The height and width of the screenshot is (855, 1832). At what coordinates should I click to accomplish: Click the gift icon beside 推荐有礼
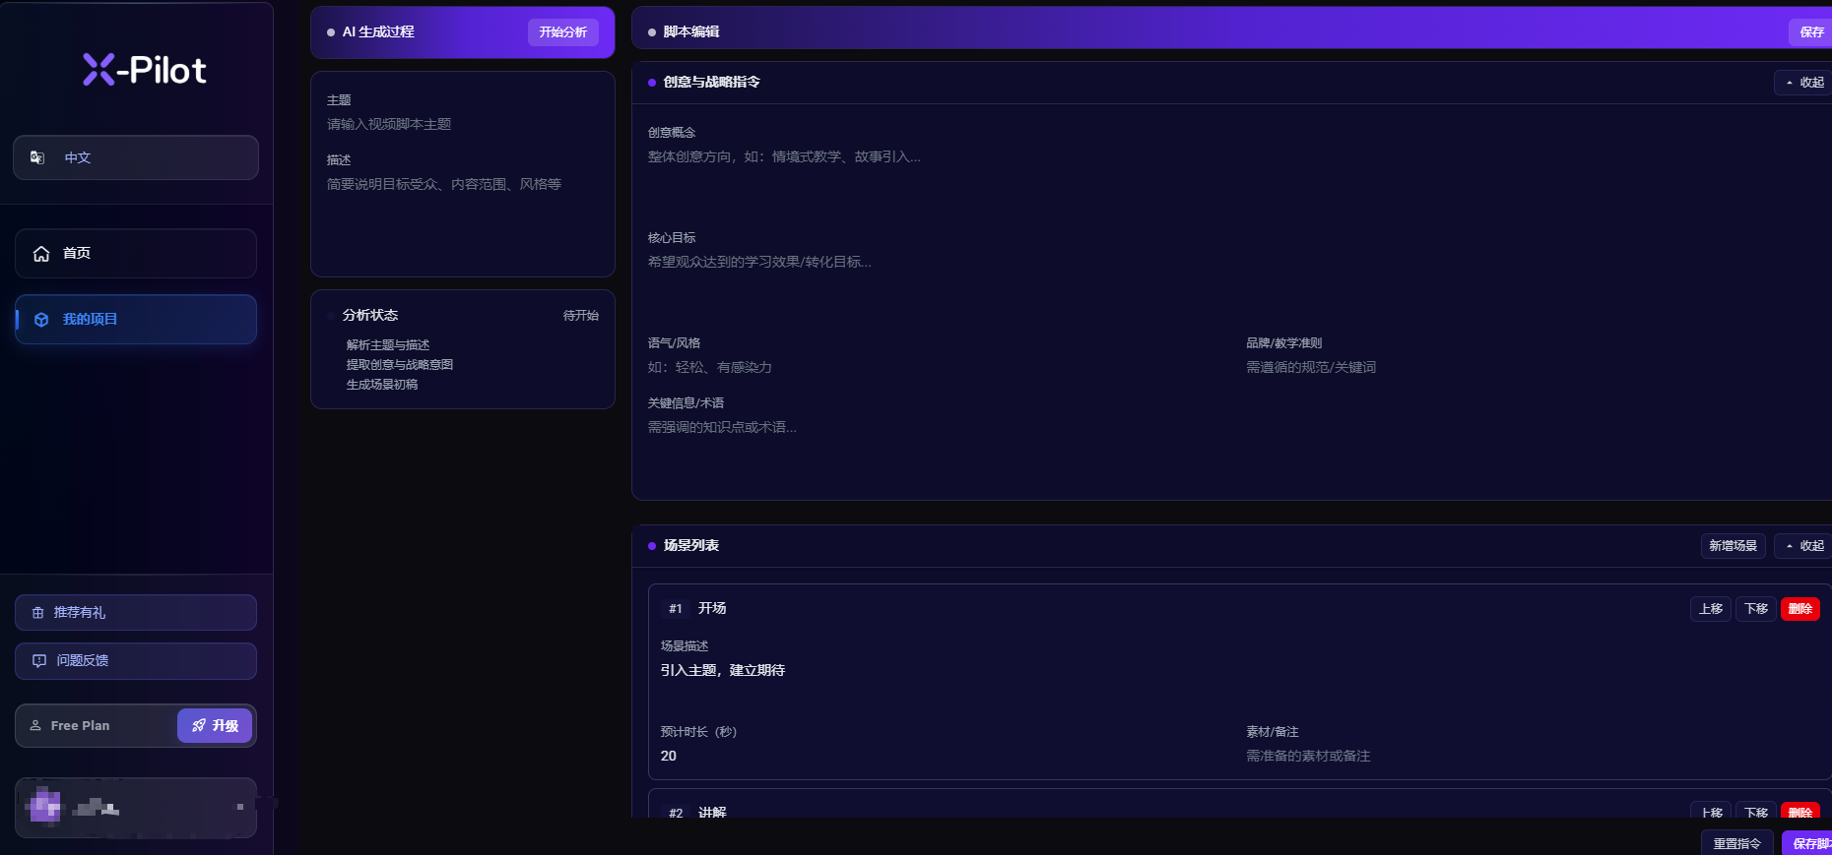click(x=38, y=613)
